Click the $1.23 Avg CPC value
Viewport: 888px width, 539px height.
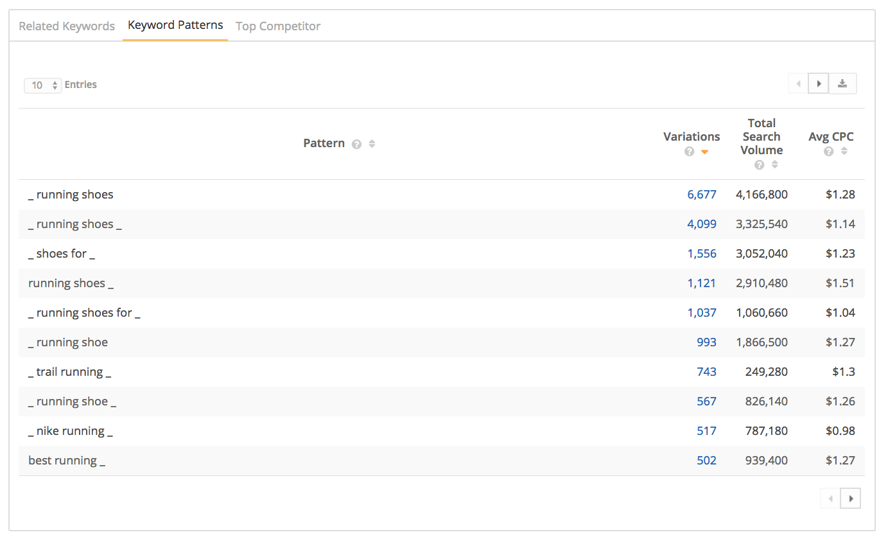click(x=840, y=254)
